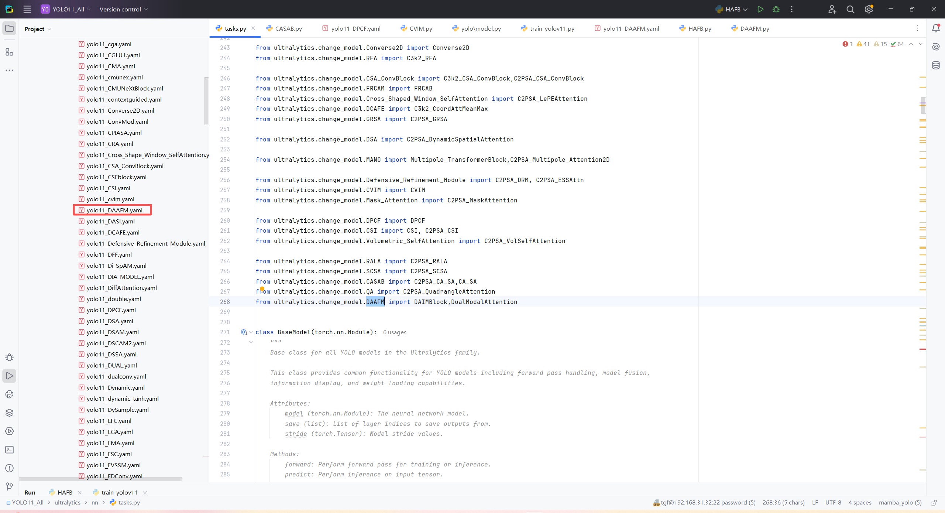The height and width of the screenshot is (513, 945).
Task: Open the Python Console tool window
Action: pyautogui.click(x=10, y=394)
